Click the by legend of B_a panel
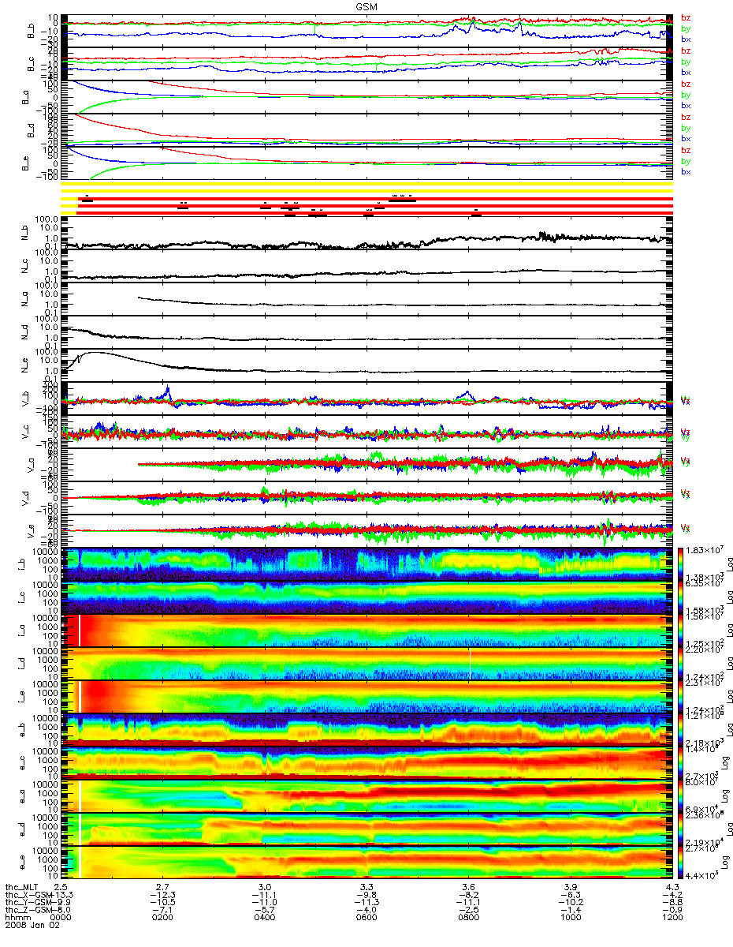733x947 pixels. coord(686,95)
